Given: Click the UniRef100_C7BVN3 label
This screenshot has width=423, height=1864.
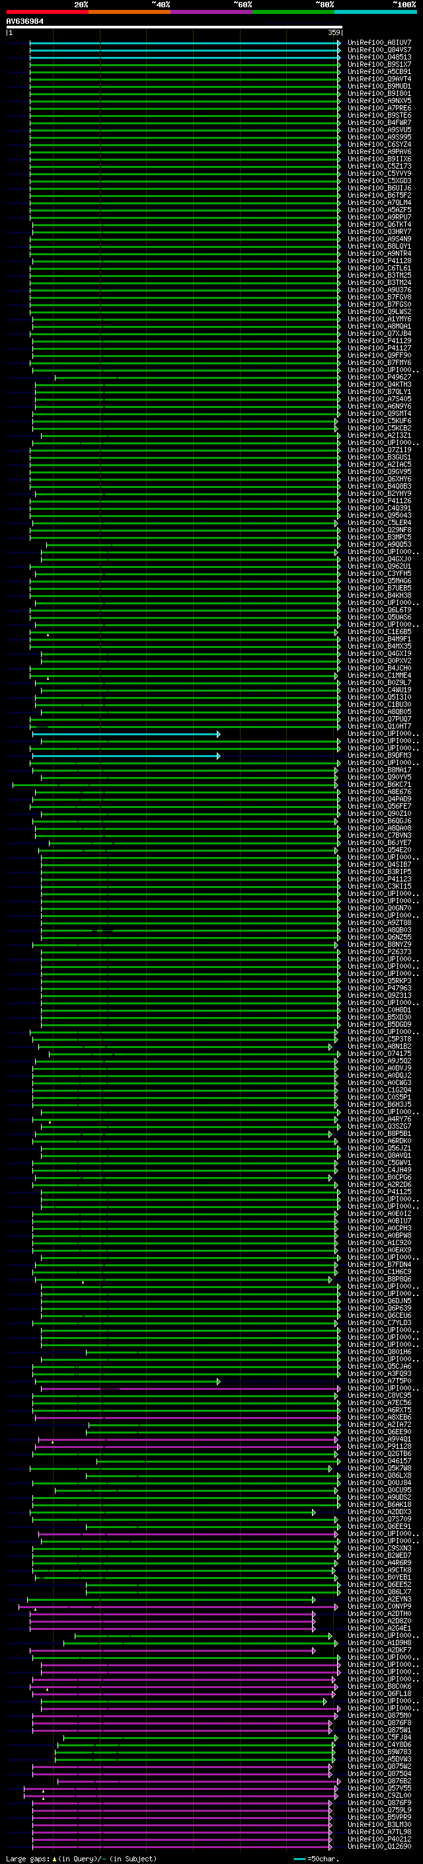Looking at the screenshot, I should (x=379, y=835).
